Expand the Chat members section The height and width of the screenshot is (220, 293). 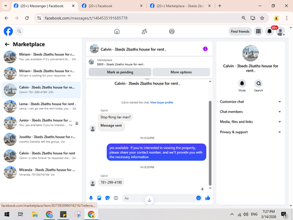(x=250, y=111)
